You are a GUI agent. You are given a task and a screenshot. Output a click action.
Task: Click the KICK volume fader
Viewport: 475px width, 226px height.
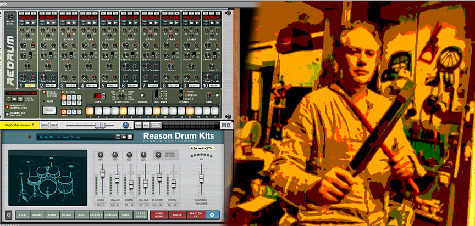(x=102, y=173)
